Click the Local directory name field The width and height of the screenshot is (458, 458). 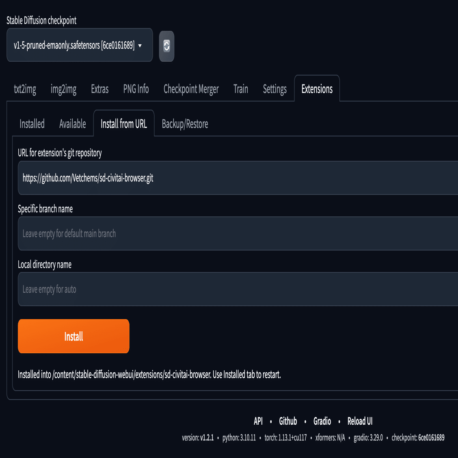click(x=238, y=289)
